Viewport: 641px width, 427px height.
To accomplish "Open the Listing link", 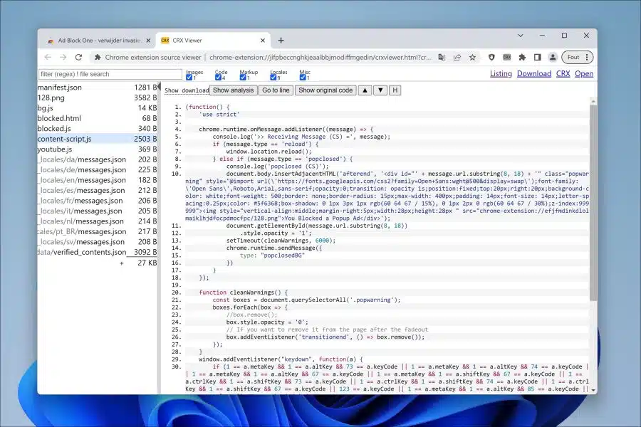I will click(x=501, y=73).
